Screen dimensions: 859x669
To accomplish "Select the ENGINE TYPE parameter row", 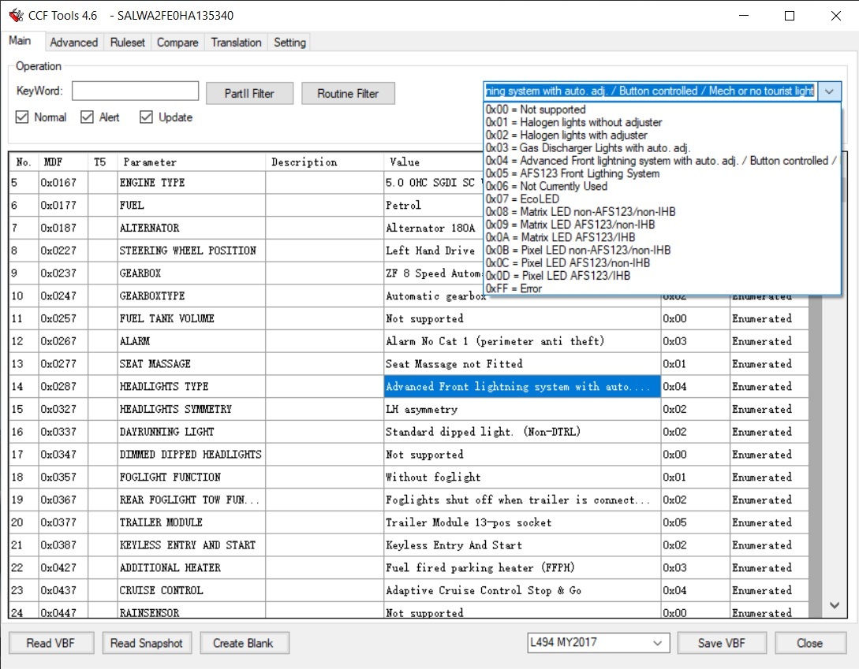I will (191, 183).
